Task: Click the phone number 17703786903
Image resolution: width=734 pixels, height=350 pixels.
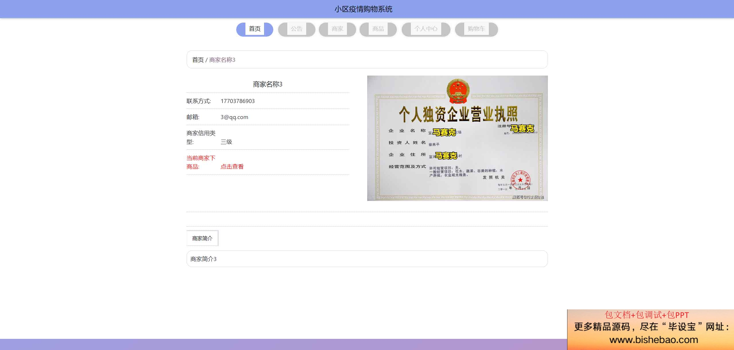Action: point(238,101)
